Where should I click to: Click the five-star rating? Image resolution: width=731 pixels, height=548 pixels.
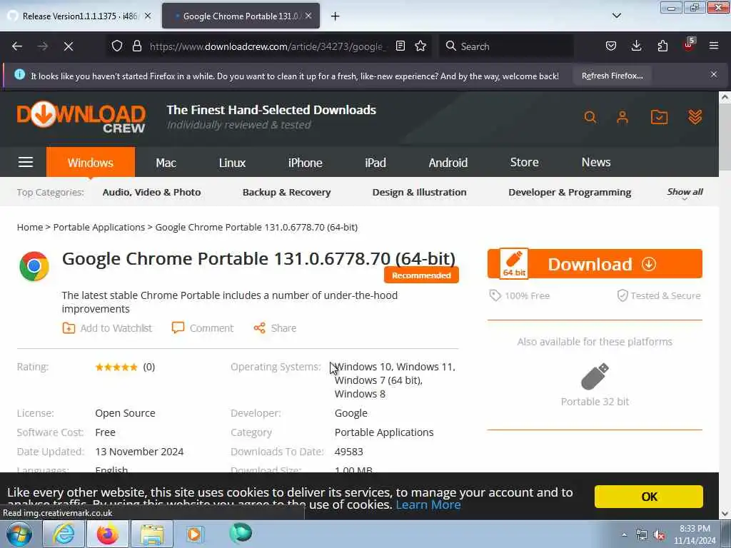coord(116,367)
